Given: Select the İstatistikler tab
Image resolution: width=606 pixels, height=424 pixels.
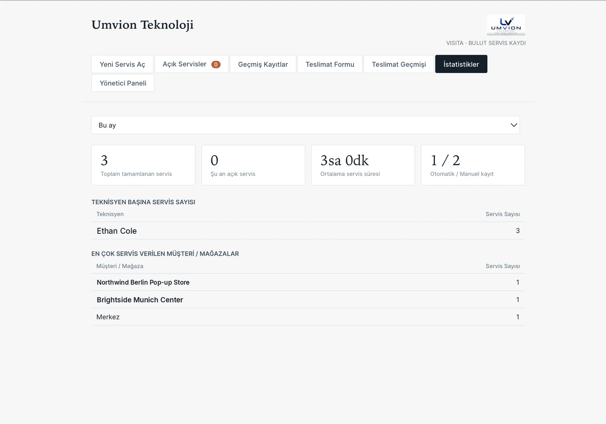Looking at the screenshot, I should tap(461, 64).
